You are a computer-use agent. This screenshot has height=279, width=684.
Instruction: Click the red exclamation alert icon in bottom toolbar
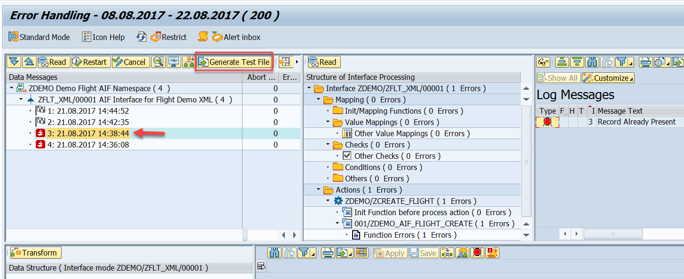click(492, 253)
